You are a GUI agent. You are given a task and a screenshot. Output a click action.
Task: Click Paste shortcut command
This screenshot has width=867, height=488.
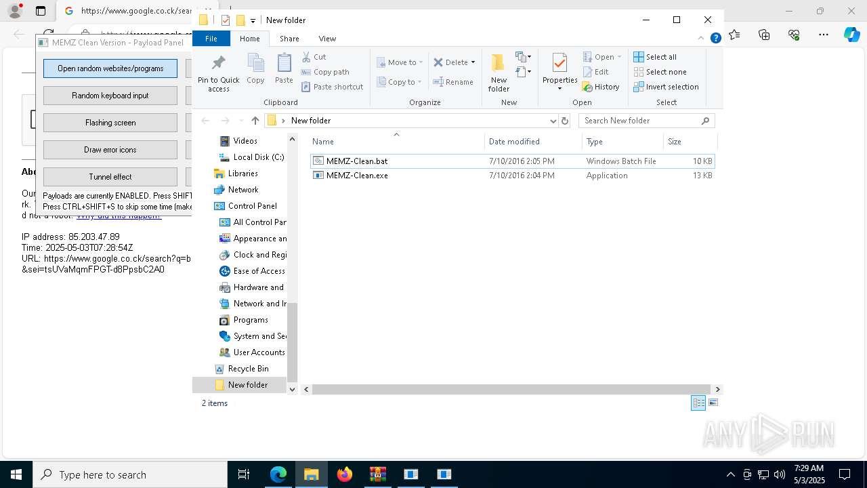click(332, 87)
